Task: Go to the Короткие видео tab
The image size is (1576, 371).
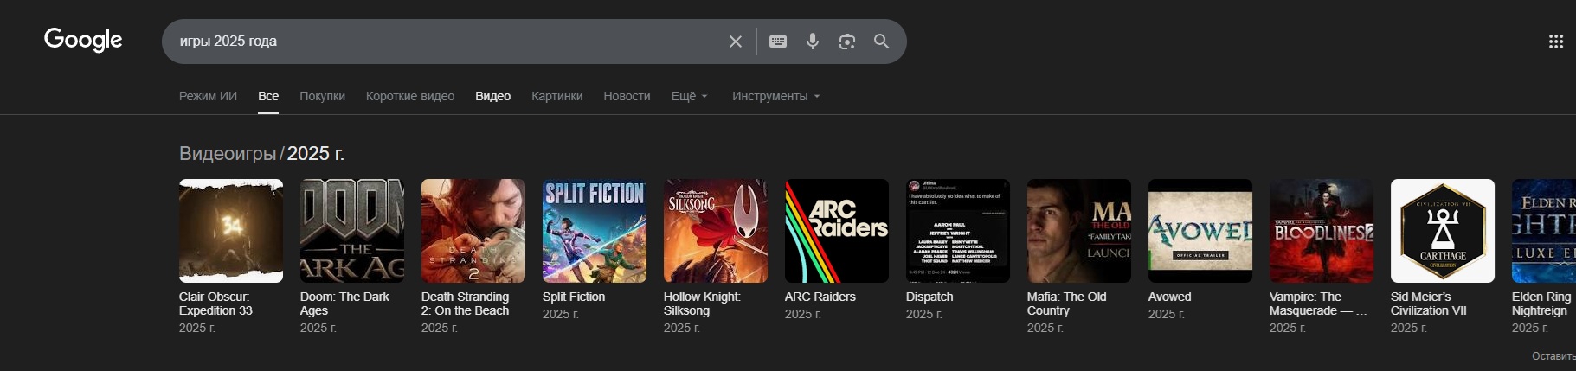Action: (x=410, y=96)
